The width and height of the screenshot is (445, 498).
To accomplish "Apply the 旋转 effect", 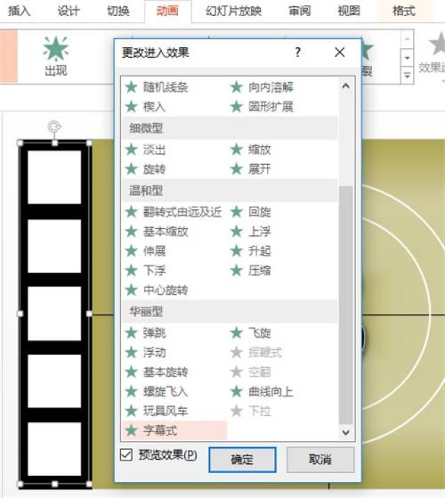I will coord(145,169).
